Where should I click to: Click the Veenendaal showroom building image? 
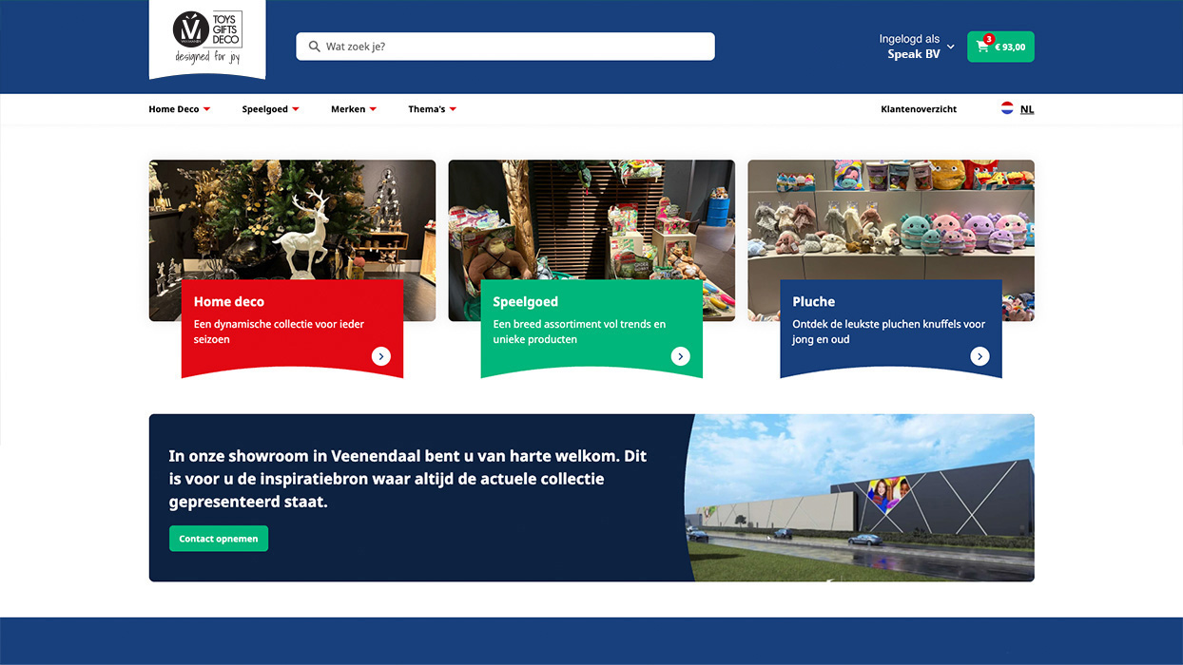pos(861,497)
